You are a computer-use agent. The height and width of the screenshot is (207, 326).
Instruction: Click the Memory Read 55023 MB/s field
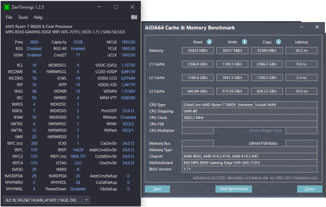click(x=198, y=51)
